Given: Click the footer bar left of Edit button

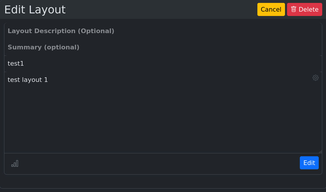Looking at the screenshot, I should 157,164.
